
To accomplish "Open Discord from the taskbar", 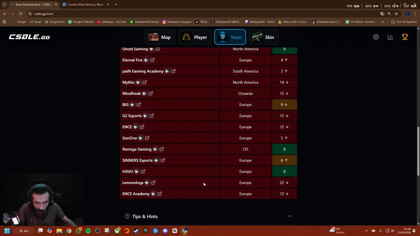I will (x=165, y=231).
